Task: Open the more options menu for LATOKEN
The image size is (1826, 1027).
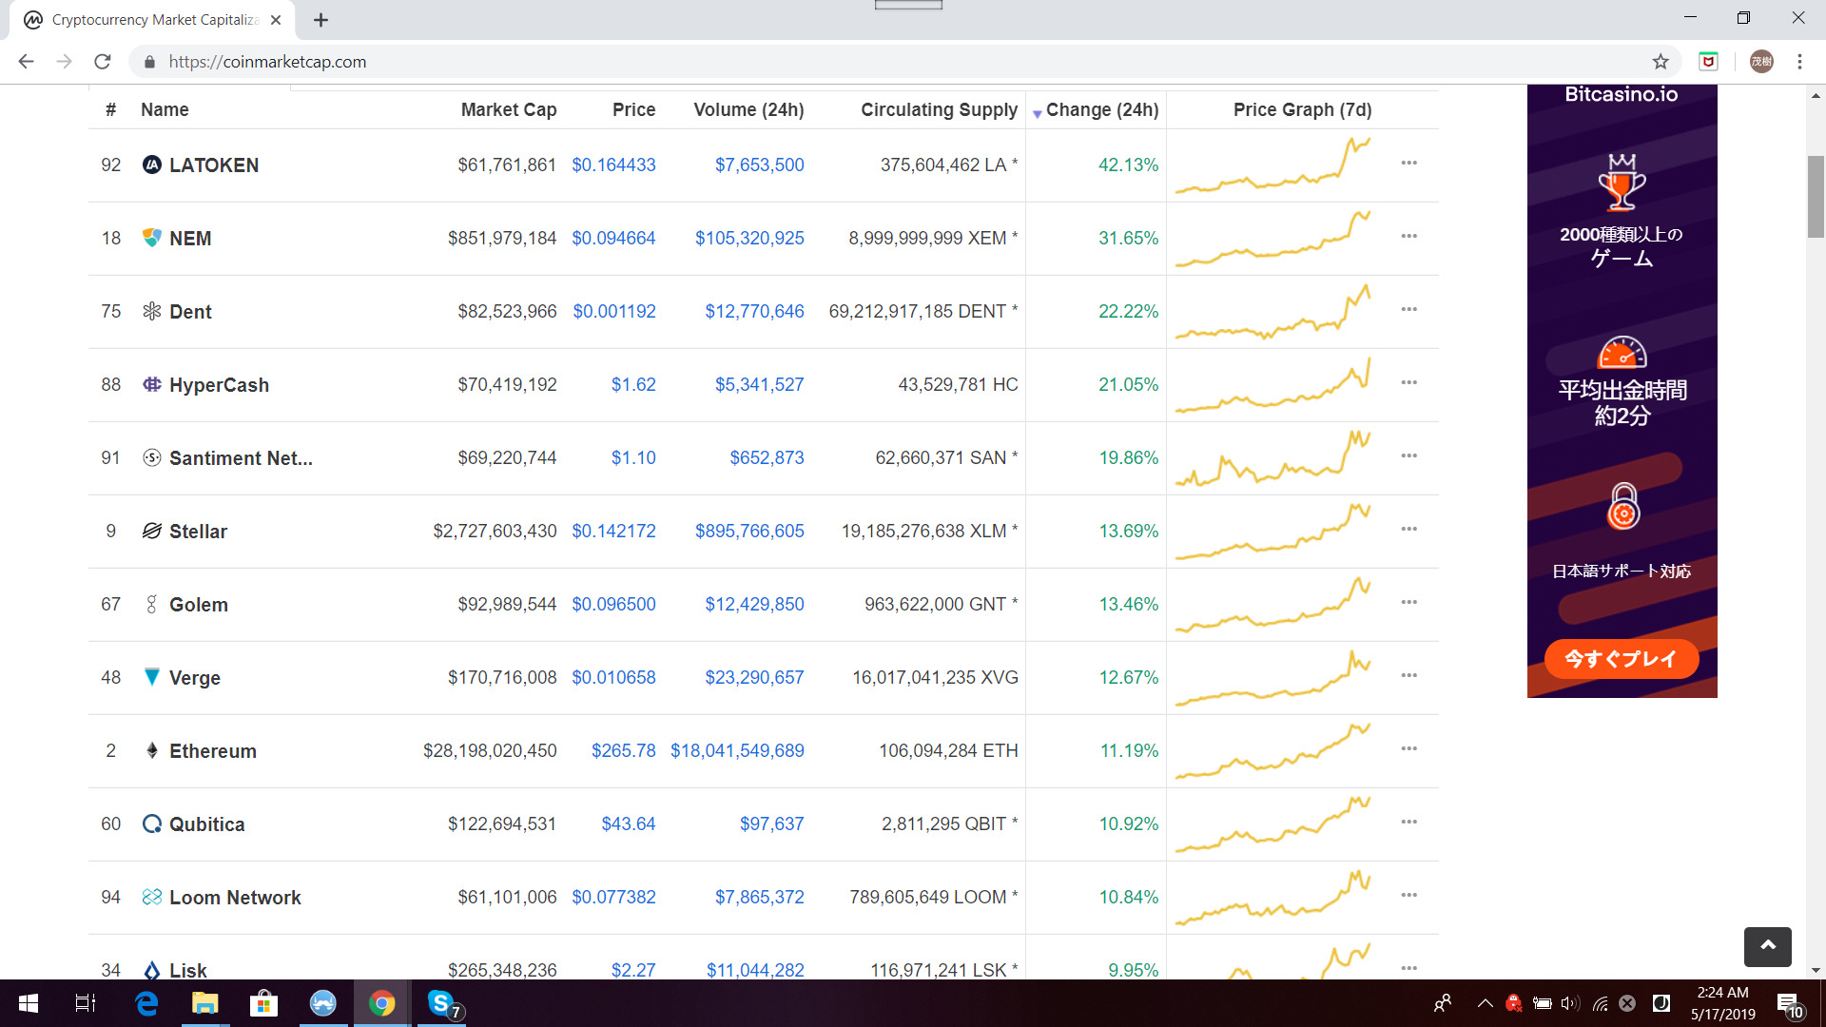Action: (x=1408, y=164)
